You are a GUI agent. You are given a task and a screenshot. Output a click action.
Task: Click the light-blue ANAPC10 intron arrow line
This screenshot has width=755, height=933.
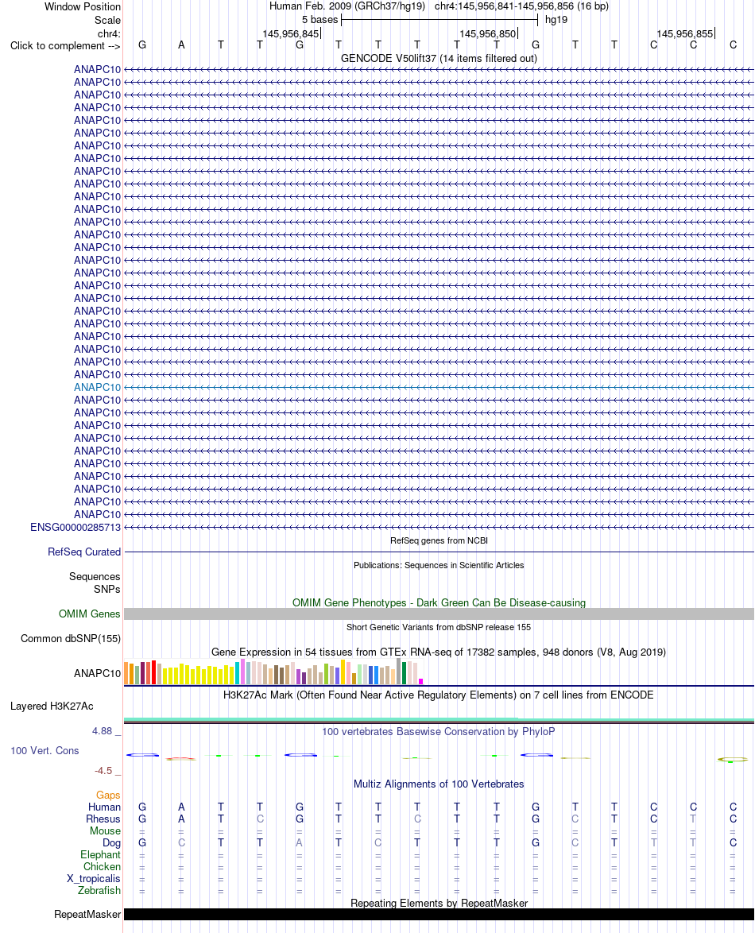point(439,387)
